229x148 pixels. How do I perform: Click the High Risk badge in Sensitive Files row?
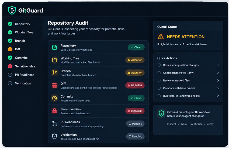tap(135, 111)
